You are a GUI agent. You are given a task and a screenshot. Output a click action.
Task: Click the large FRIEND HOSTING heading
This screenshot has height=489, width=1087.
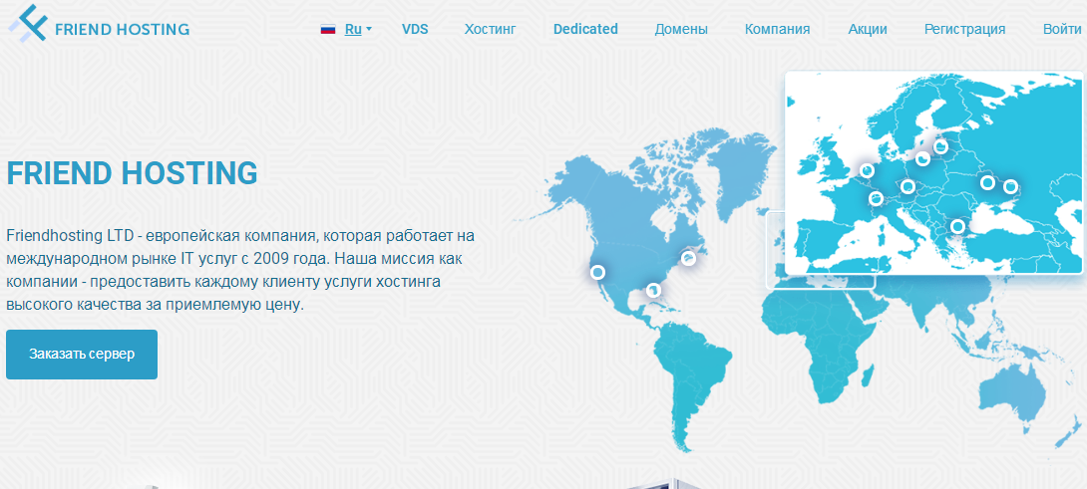click(132, 173)
